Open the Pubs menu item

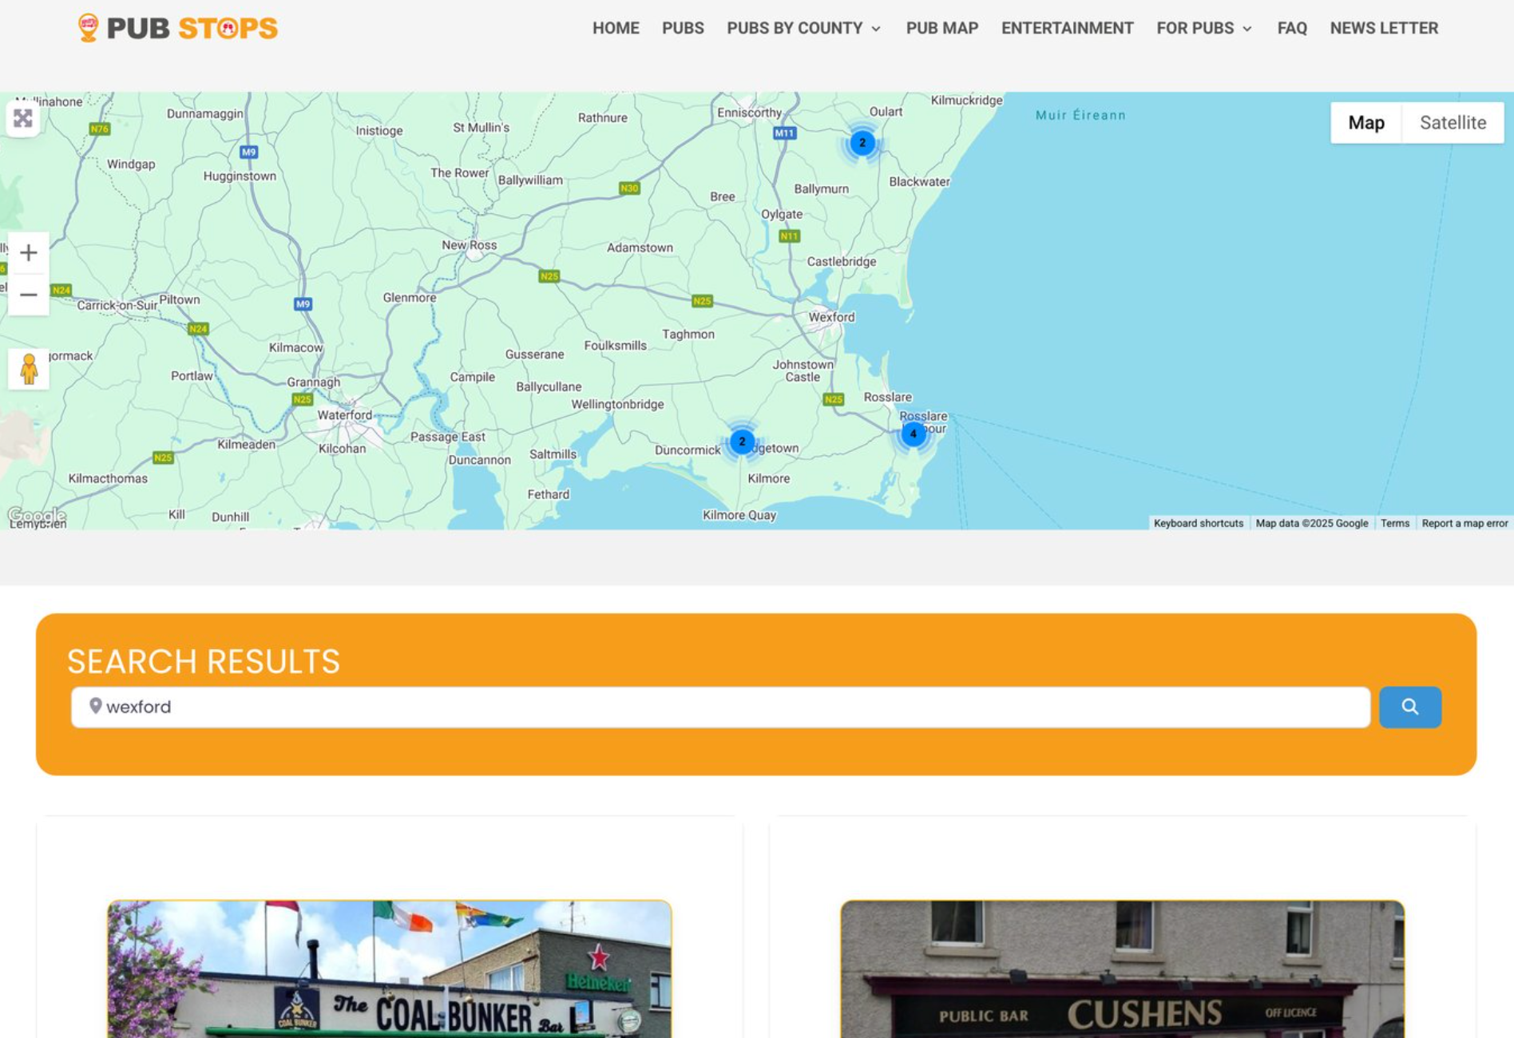(683, 28)
